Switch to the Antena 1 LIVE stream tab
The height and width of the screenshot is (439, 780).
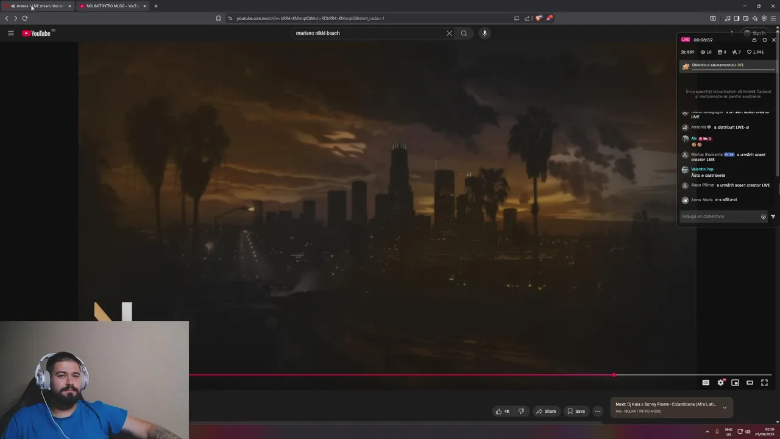[38, 6]
